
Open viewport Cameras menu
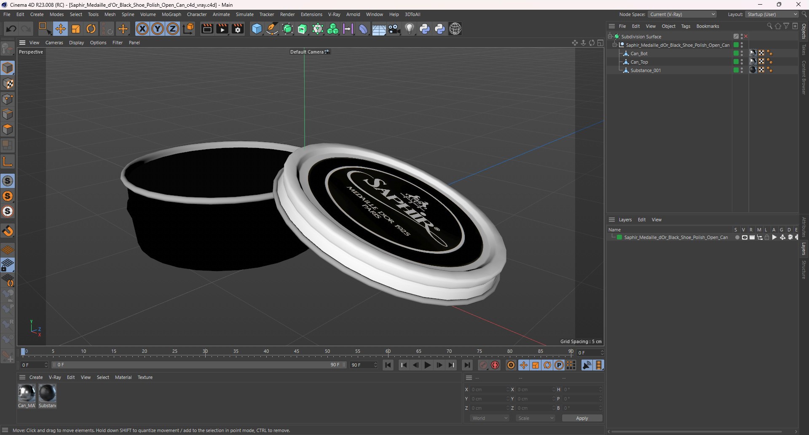54,43
